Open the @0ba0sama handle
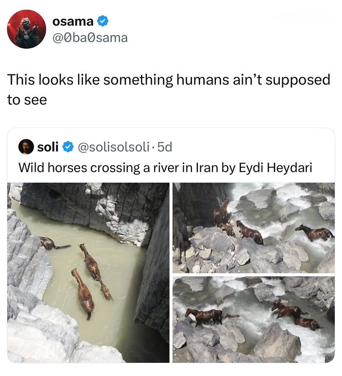 pos(89,38)
